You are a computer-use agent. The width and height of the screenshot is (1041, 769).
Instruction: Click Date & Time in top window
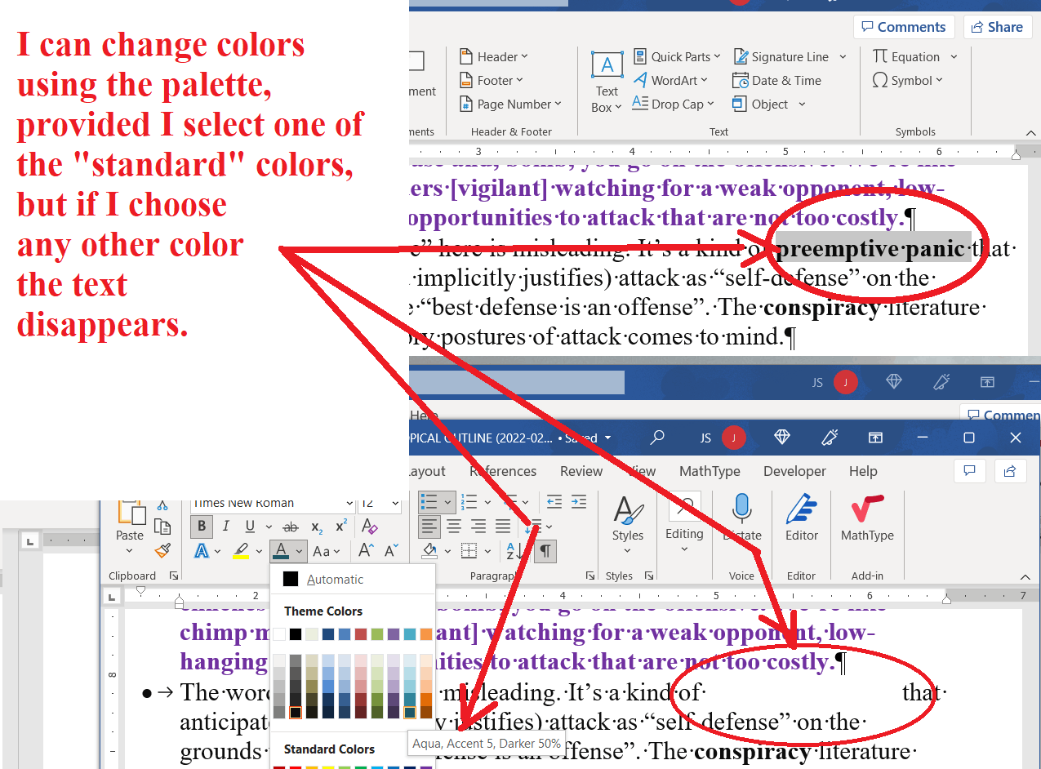(776, 80)
